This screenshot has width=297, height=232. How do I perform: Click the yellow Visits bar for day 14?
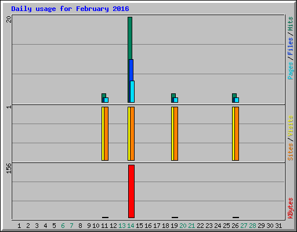[129, 133]
